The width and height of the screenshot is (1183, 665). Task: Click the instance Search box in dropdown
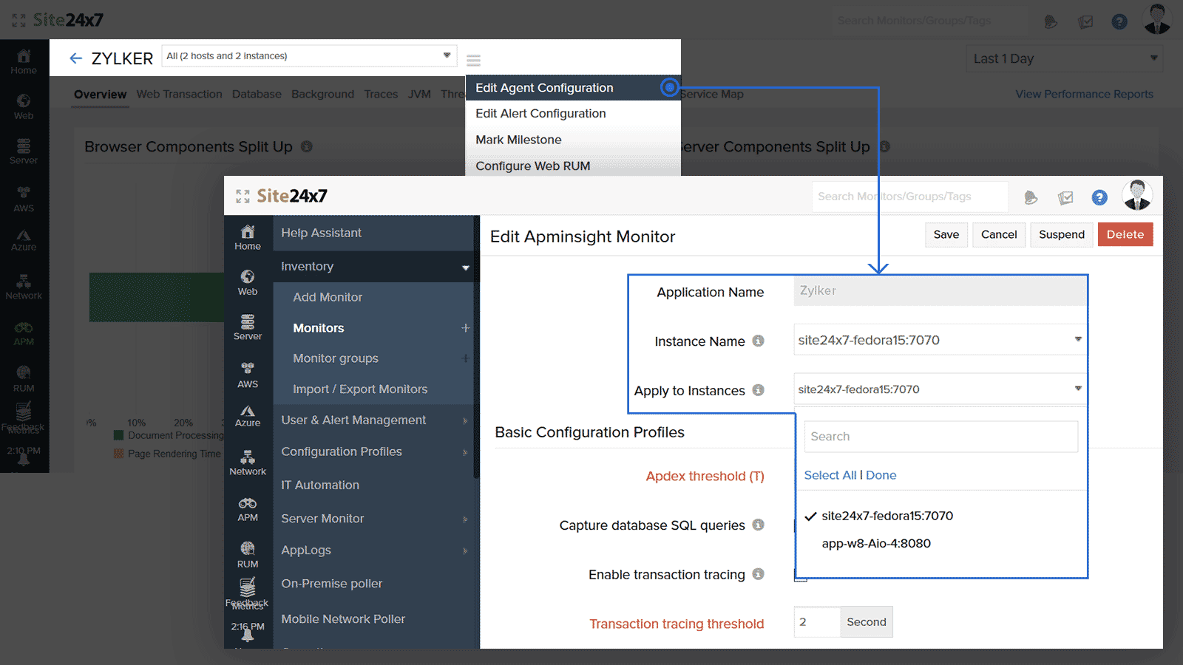941,437
